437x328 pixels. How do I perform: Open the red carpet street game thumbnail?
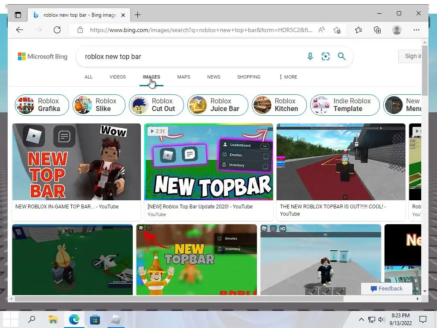tap(341, 162)
